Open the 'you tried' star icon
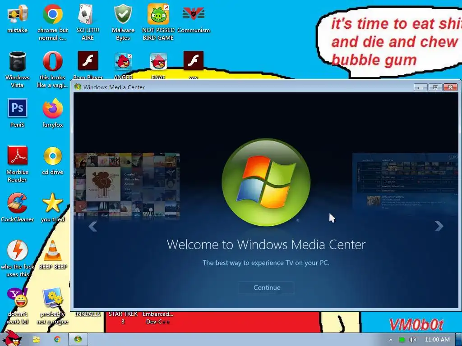The image size is (462, 346). [x=52, y=203]
